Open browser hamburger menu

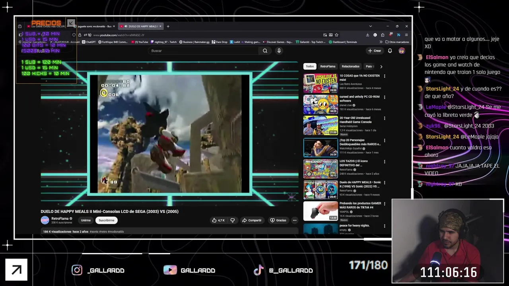click(x=406, y=35)
